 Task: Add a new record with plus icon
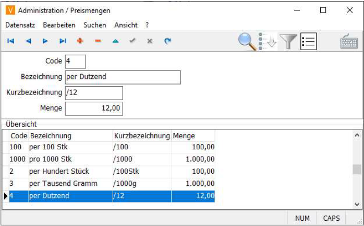[x=80, y=41]
